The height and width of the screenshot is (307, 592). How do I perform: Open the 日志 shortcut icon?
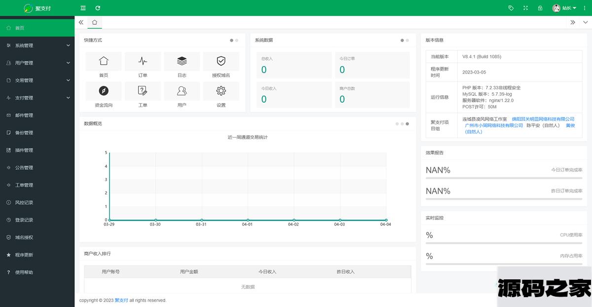point(182,62)
